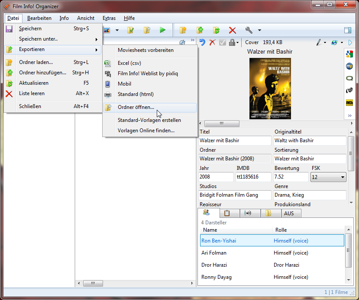Image resolution: width=359 pixels, height=300 pixels.
Task: Expand more sidebar icons below IMDb
Action: [349, 115]
